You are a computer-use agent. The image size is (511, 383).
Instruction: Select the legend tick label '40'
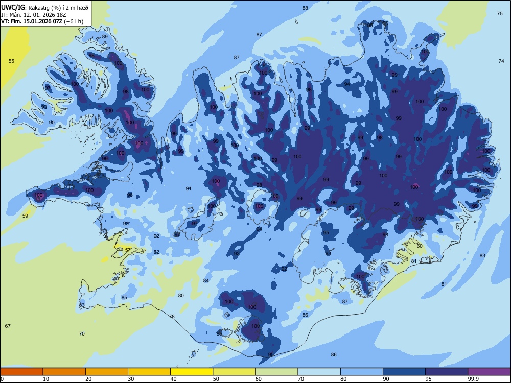173,379
